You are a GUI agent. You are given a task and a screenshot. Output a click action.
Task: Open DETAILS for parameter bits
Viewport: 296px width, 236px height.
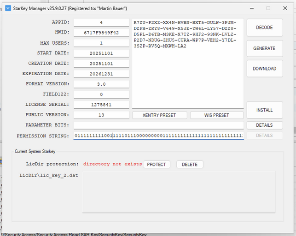pos(265,125)
